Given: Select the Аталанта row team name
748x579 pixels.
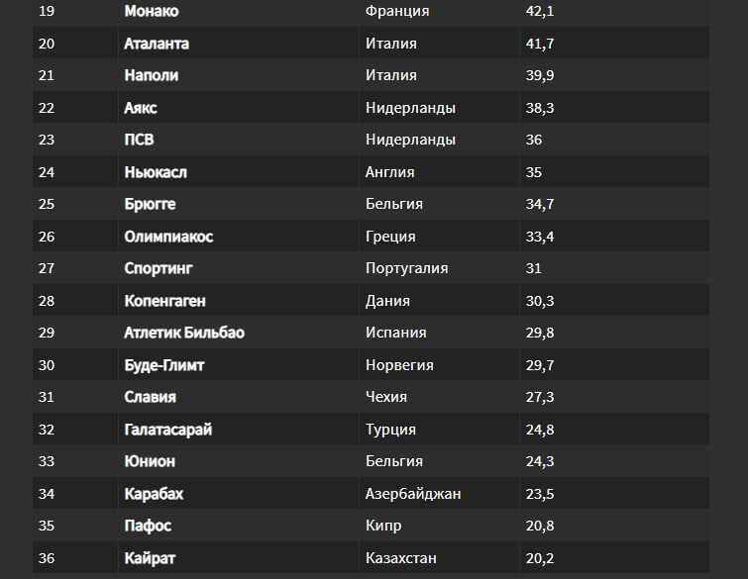Looking at the screenshot, I should (x=157, y=44).
